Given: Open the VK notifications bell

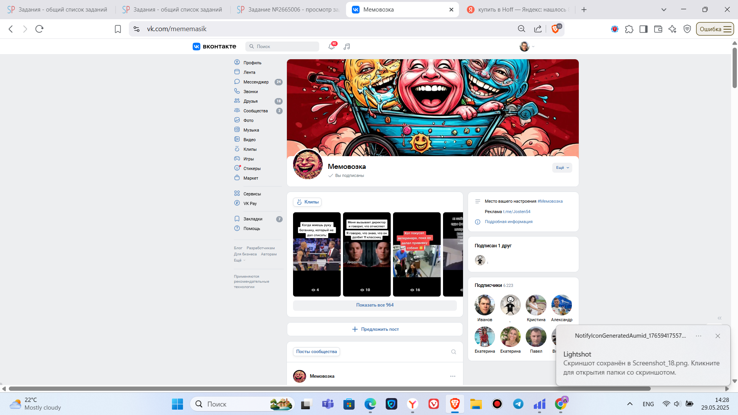Looking at the screenshot, I should tap(332, 47).
